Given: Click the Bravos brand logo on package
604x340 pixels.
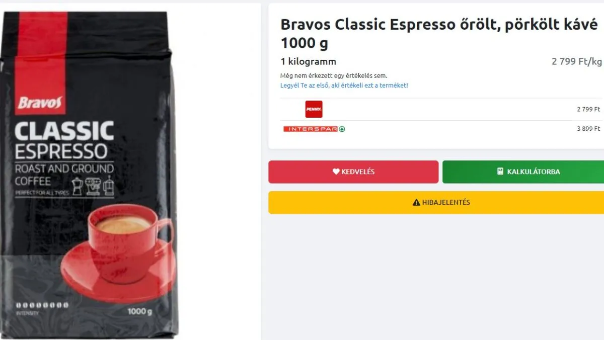Looking at the screenshot, I should pos(40,103).
